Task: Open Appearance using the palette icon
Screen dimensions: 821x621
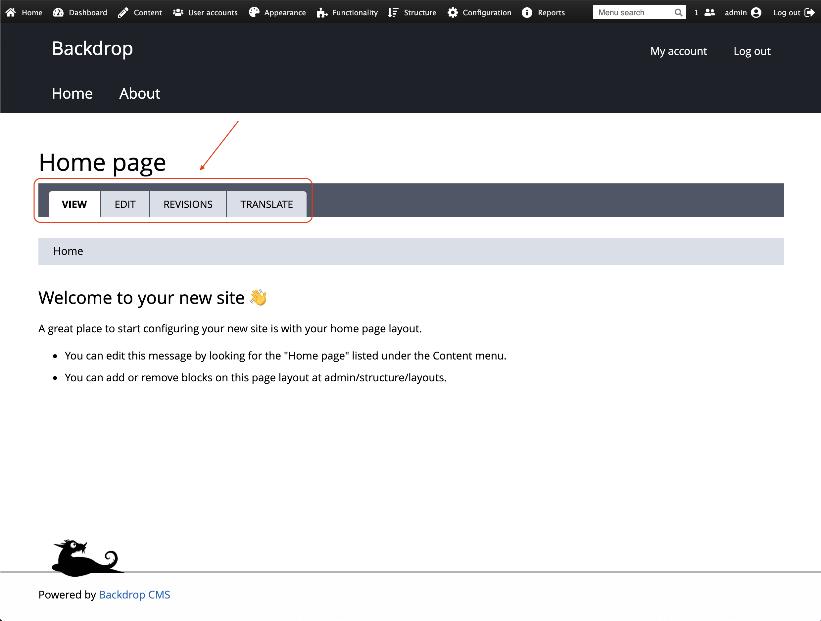Action: (x=254, y=12)
